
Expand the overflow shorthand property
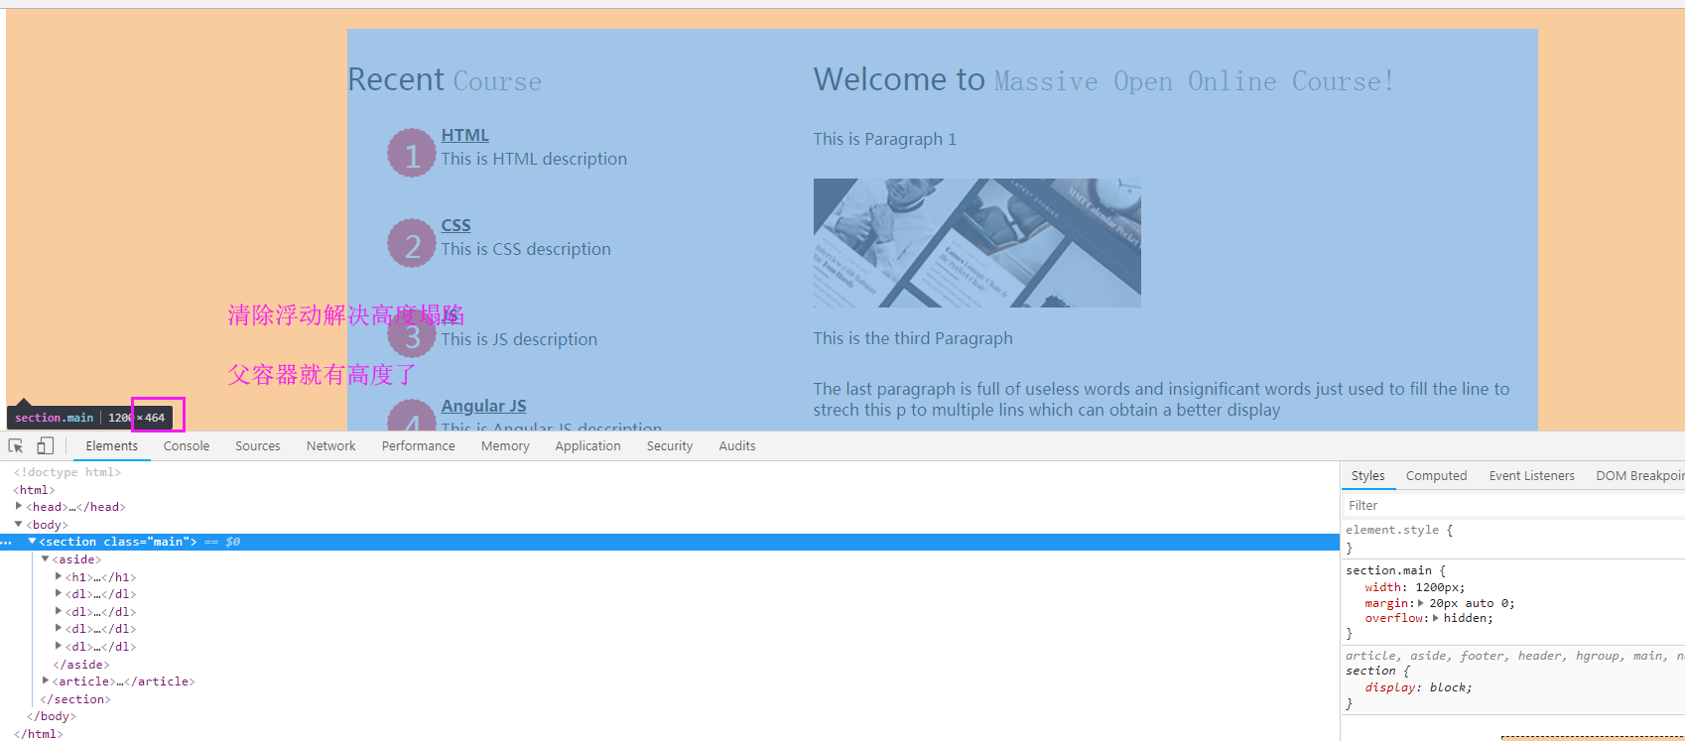point(1435,618)
